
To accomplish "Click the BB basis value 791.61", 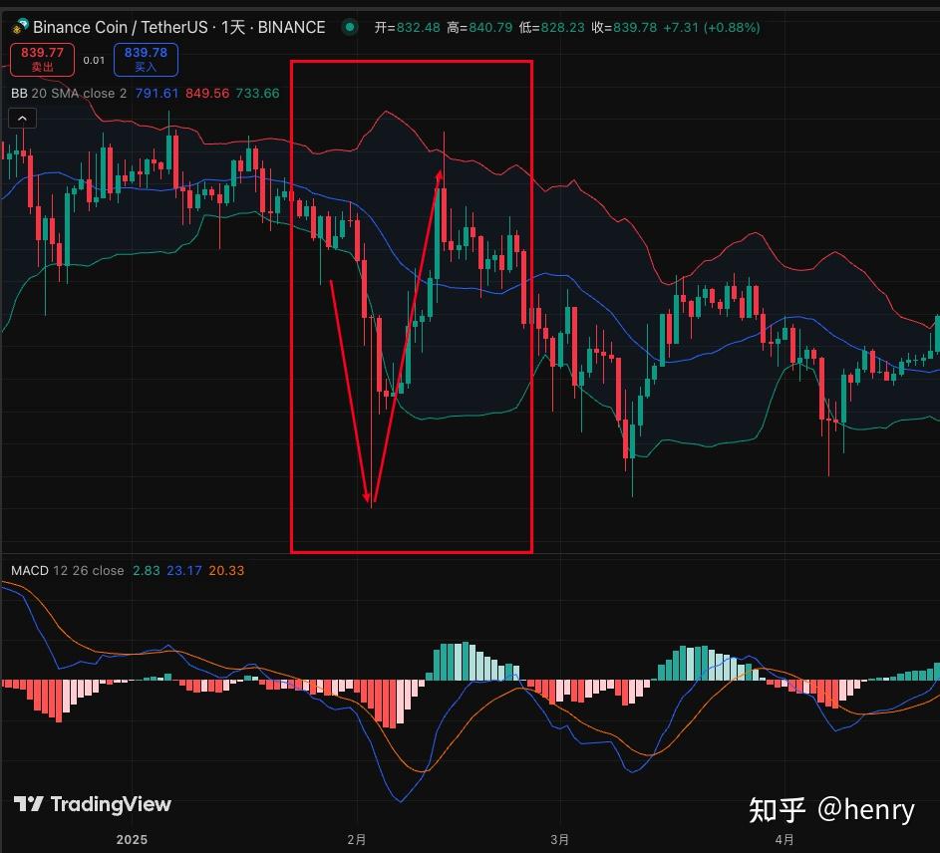I will [157, 93].
